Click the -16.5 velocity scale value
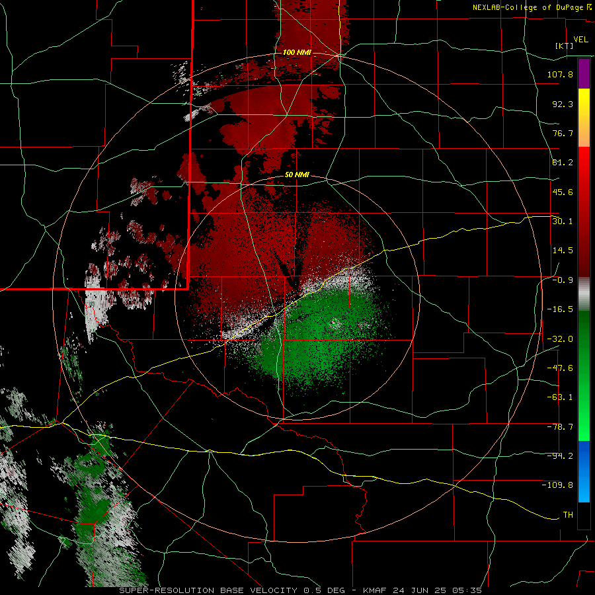This screenshot has width=595, height=595. [560, 309]
